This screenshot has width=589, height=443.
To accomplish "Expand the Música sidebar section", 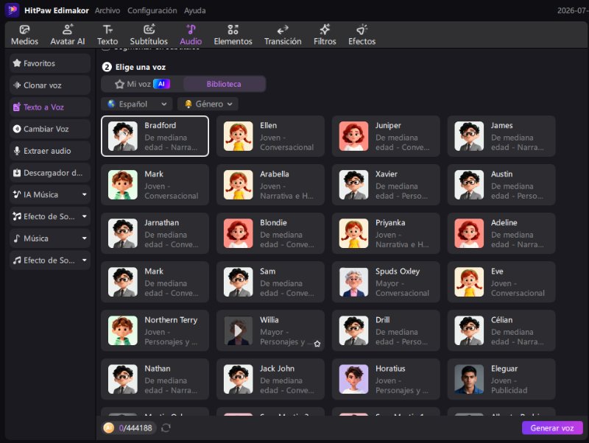I will (50, 238).
